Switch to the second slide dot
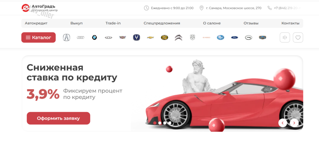 click(160, 123)
